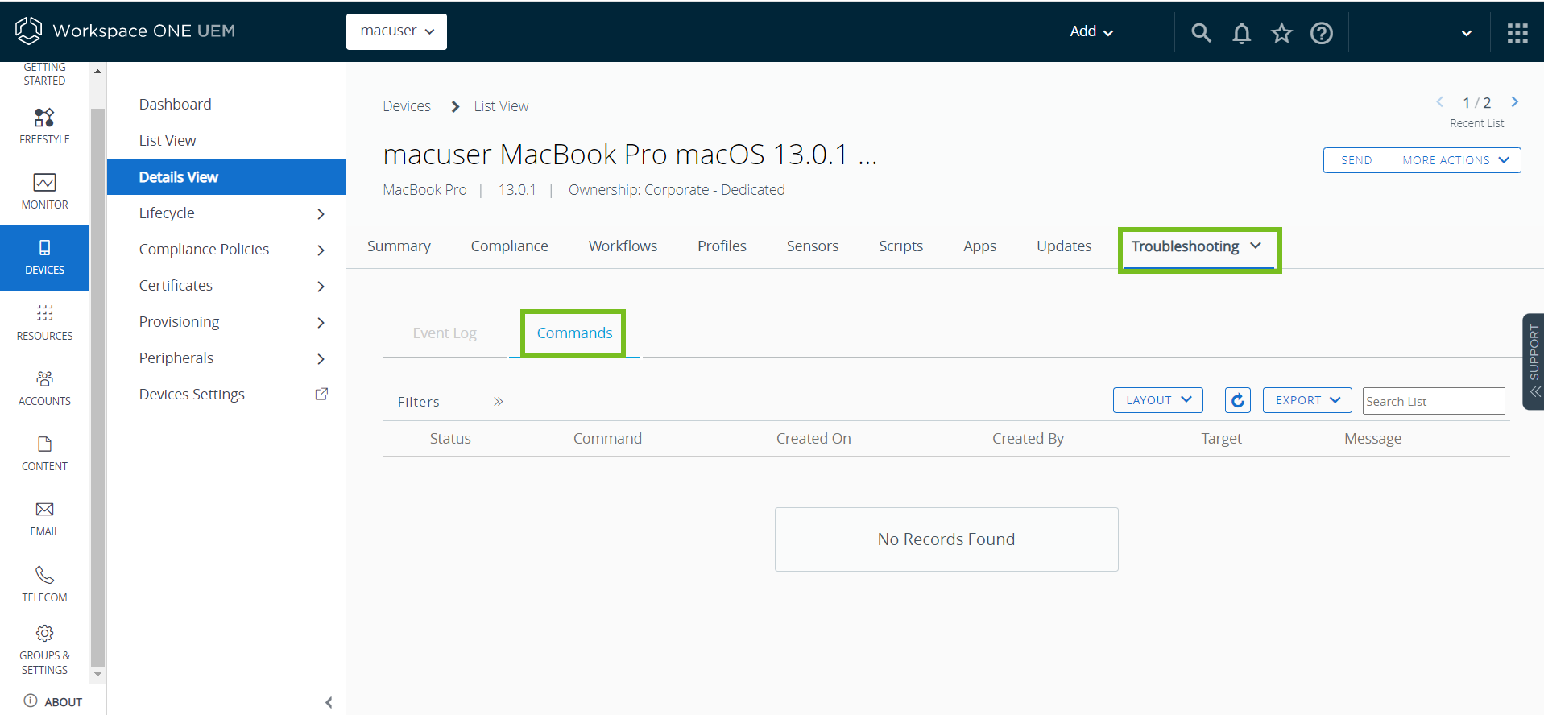Select the Devices section icon
Screen dimensions: 1544x715
[x=44, y=258]
